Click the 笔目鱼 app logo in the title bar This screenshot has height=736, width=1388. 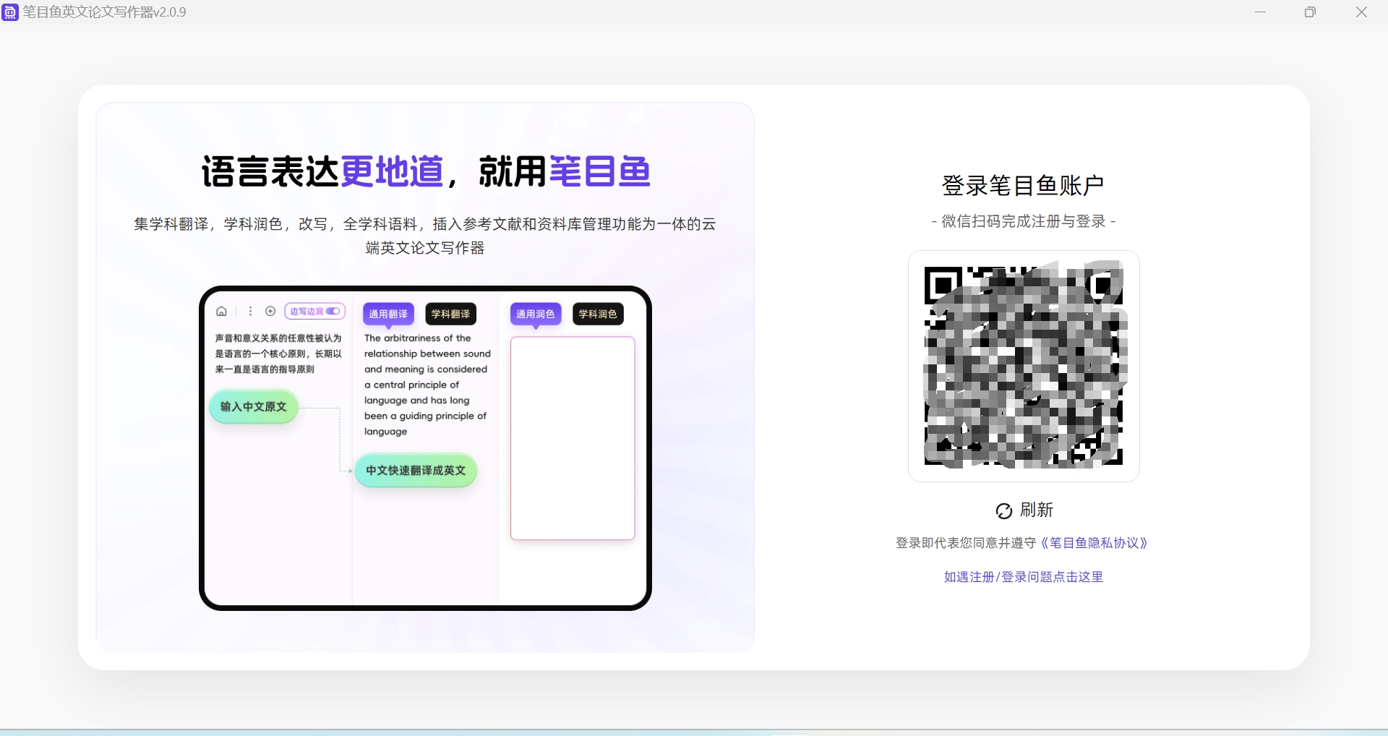click(9, 12)
